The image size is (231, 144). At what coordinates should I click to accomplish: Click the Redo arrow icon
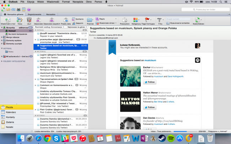(14, 10)
